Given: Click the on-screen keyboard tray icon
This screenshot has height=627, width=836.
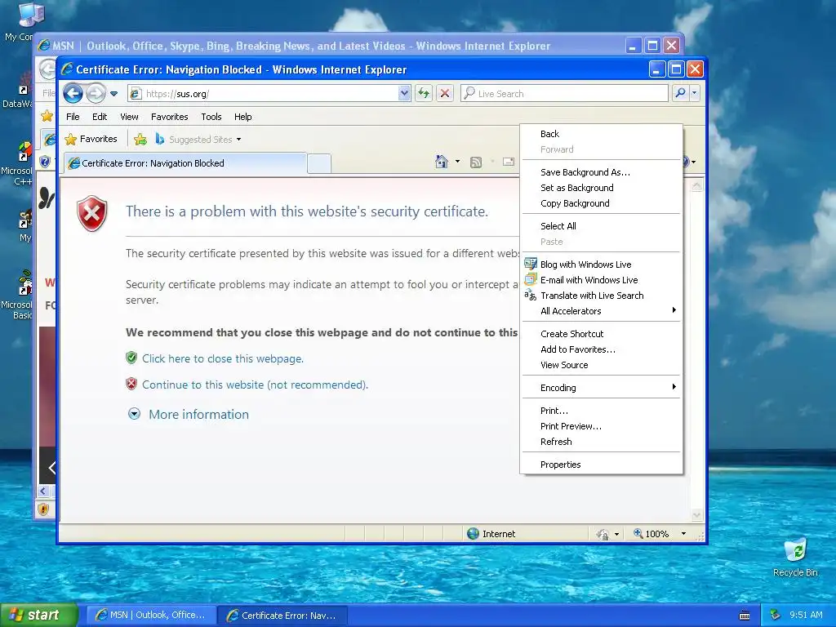Looking at the screenshot, I should 745,616.
